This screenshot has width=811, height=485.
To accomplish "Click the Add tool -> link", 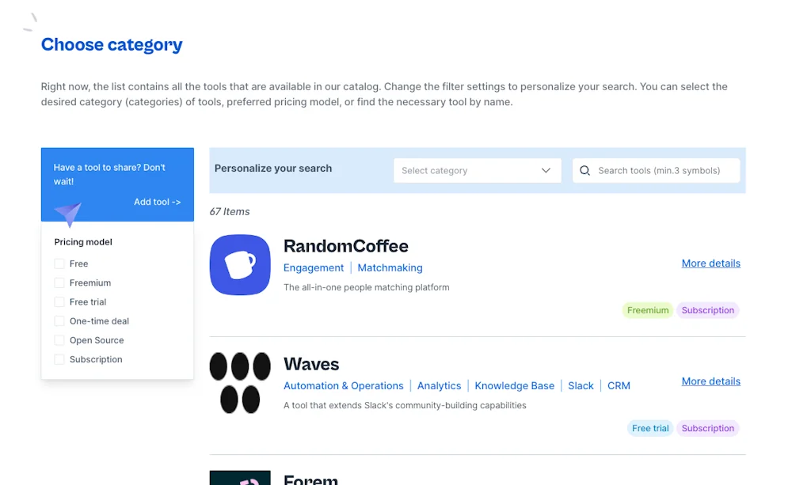I will (158, 202).
